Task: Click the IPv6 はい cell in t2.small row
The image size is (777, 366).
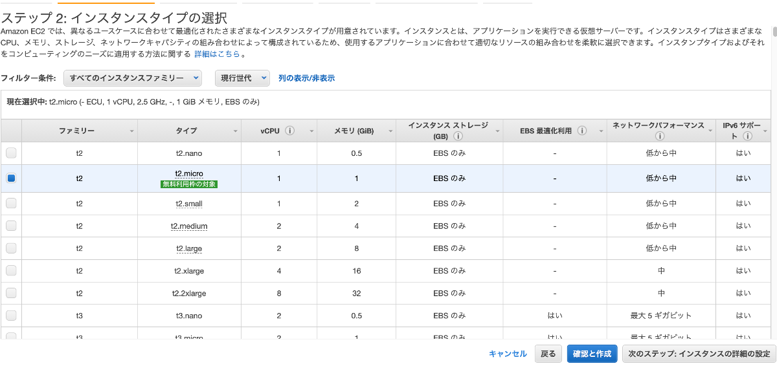Action: coord(743,204)
